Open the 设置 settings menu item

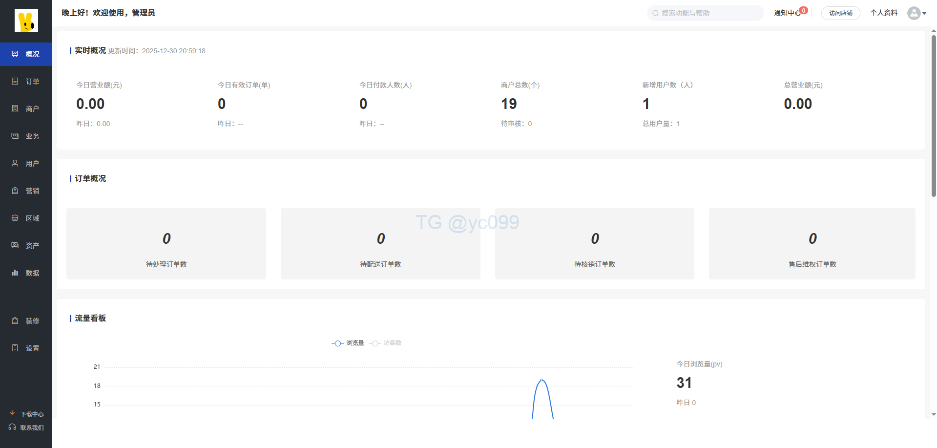point(26,348)
